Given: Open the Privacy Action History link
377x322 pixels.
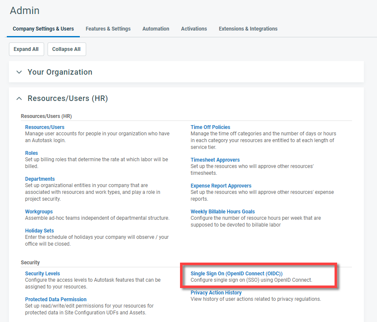Looking at the screenshot, I should (x=216, y=293).
